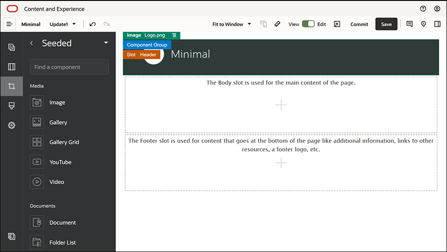The height and width of the screenshot is (252, 447).
Task: Go back with the chevron beside Seeded
Action: 32,43
